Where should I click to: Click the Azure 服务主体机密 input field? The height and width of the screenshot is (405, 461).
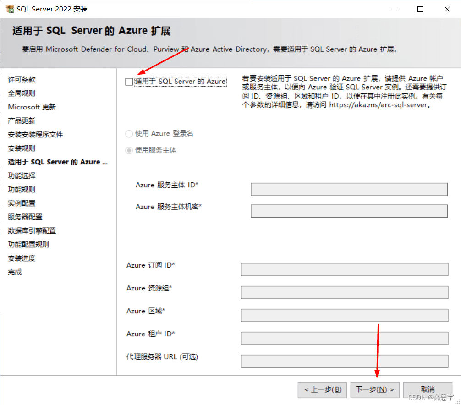(349, 211)
